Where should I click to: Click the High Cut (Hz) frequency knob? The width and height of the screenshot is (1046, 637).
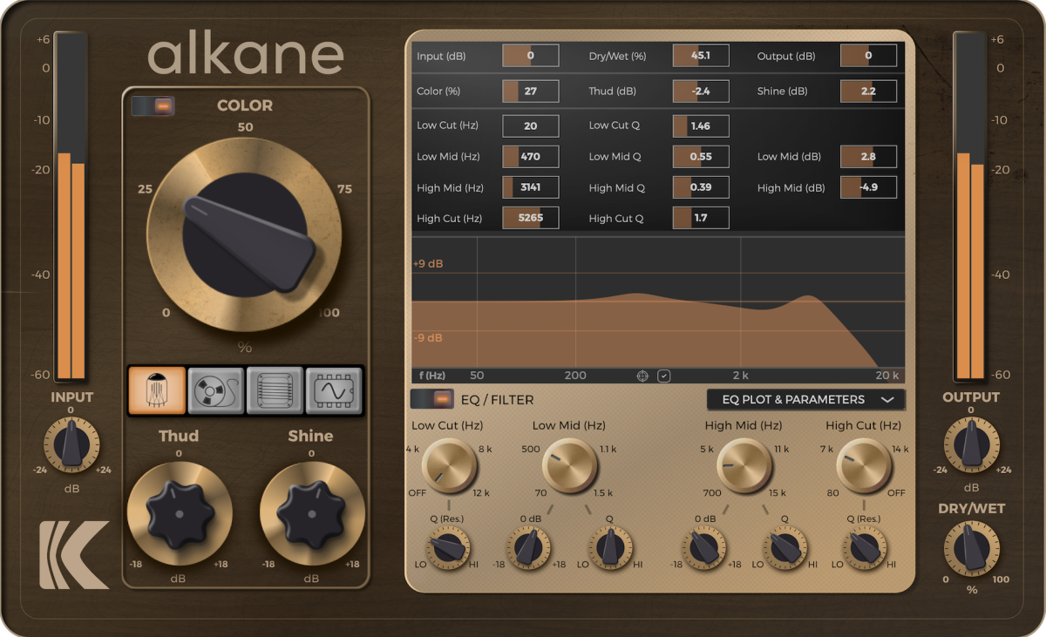(x=864, y=465)
